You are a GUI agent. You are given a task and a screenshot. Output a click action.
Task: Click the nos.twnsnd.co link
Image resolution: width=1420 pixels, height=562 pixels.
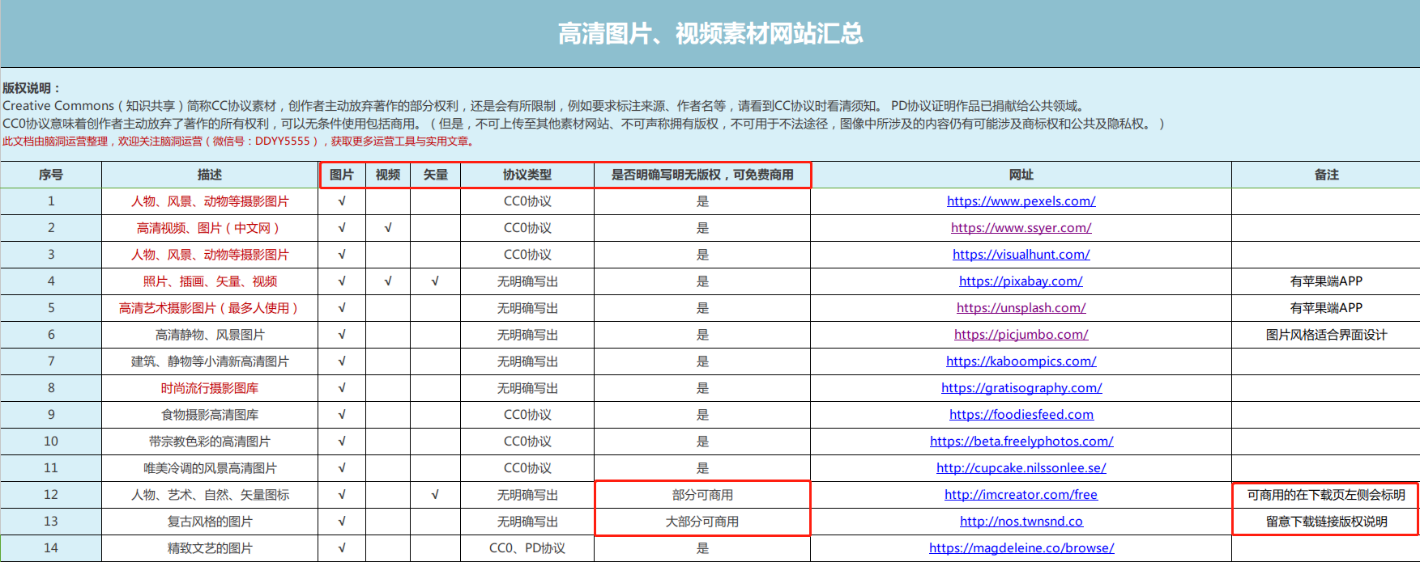[x=1021, y=522]
